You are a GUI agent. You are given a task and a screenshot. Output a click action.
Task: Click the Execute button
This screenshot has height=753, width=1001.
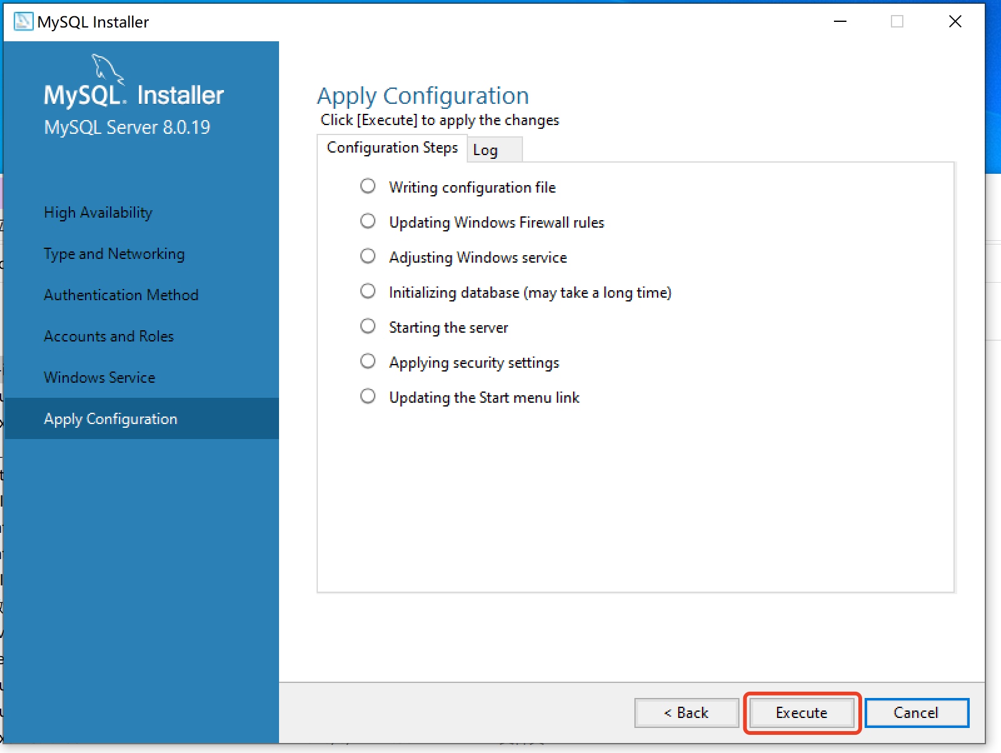pos(801,712)
